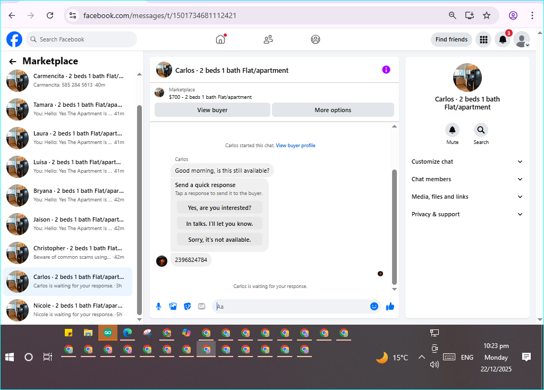Attach a file image icon

click(173, 307)
